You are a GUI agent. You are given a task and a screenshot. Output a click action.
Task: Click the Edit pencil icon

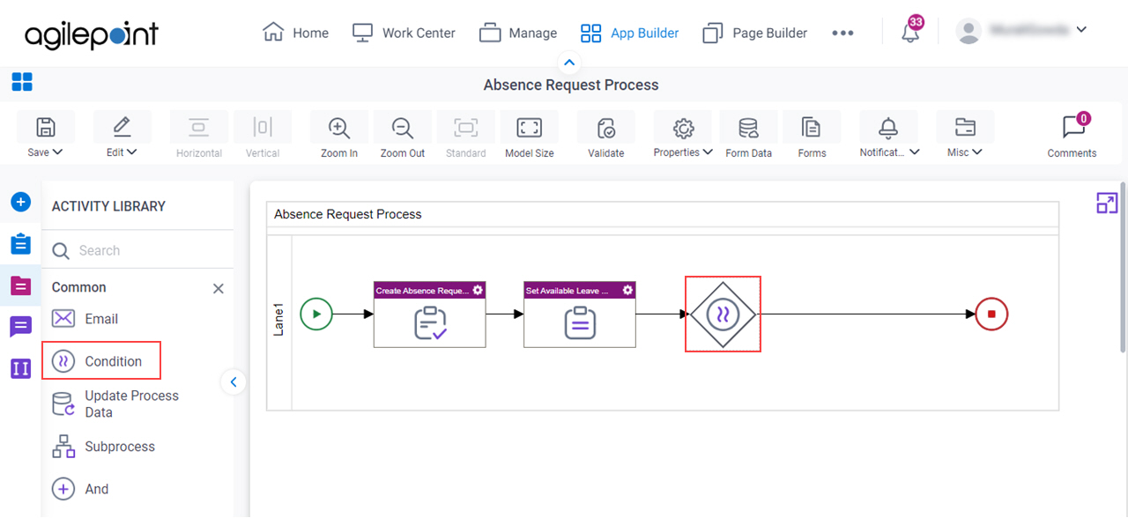(x=122, y=128)
